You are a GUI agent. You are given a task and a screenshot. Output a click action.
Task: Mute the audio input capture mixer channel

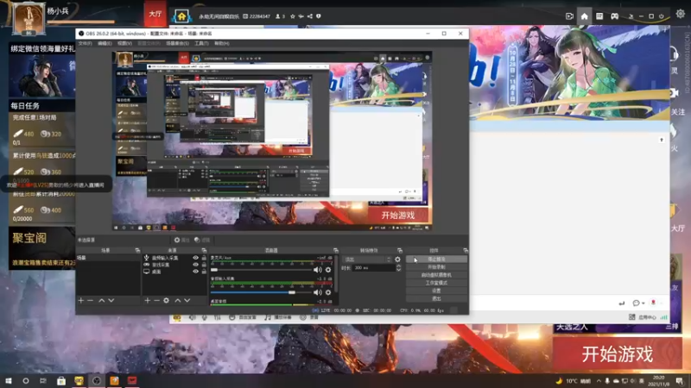coord(317,292)
